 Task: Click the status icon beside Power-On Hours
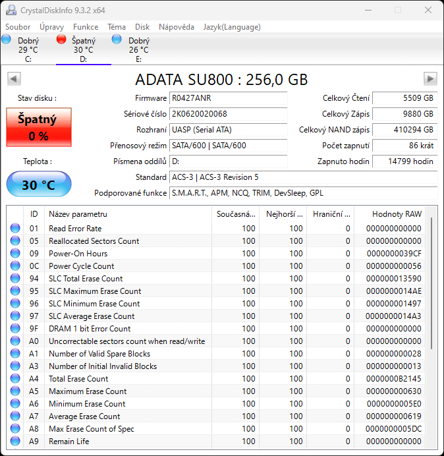[15, 254]
